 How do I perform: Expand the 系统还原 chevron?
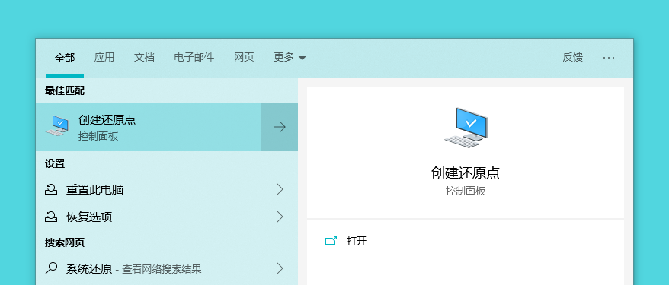tap(280, 268)
